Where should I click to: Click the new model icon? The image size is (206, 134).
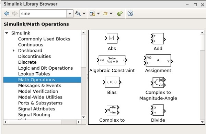92,13
